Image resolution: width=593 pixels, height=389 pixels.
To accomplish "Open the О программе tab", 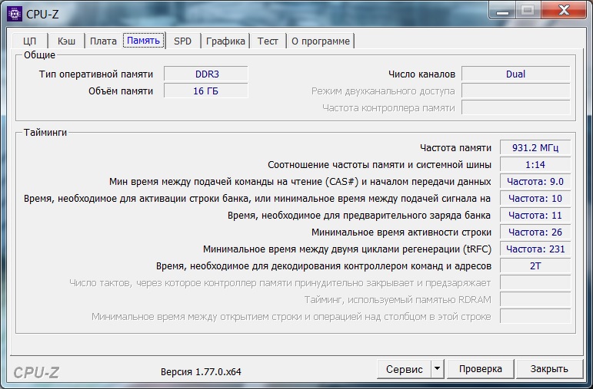I will [320, 41].
